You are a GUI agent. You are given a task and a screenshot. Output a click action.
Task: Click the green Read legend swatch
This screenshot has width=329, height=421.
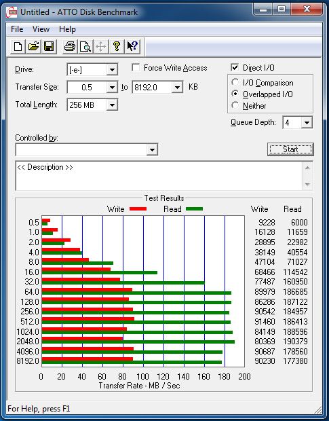click(194, 208)
